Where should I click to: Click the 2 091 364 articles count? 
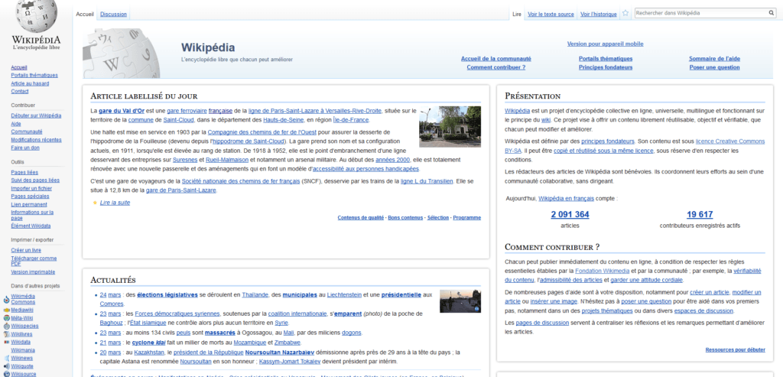570,215
